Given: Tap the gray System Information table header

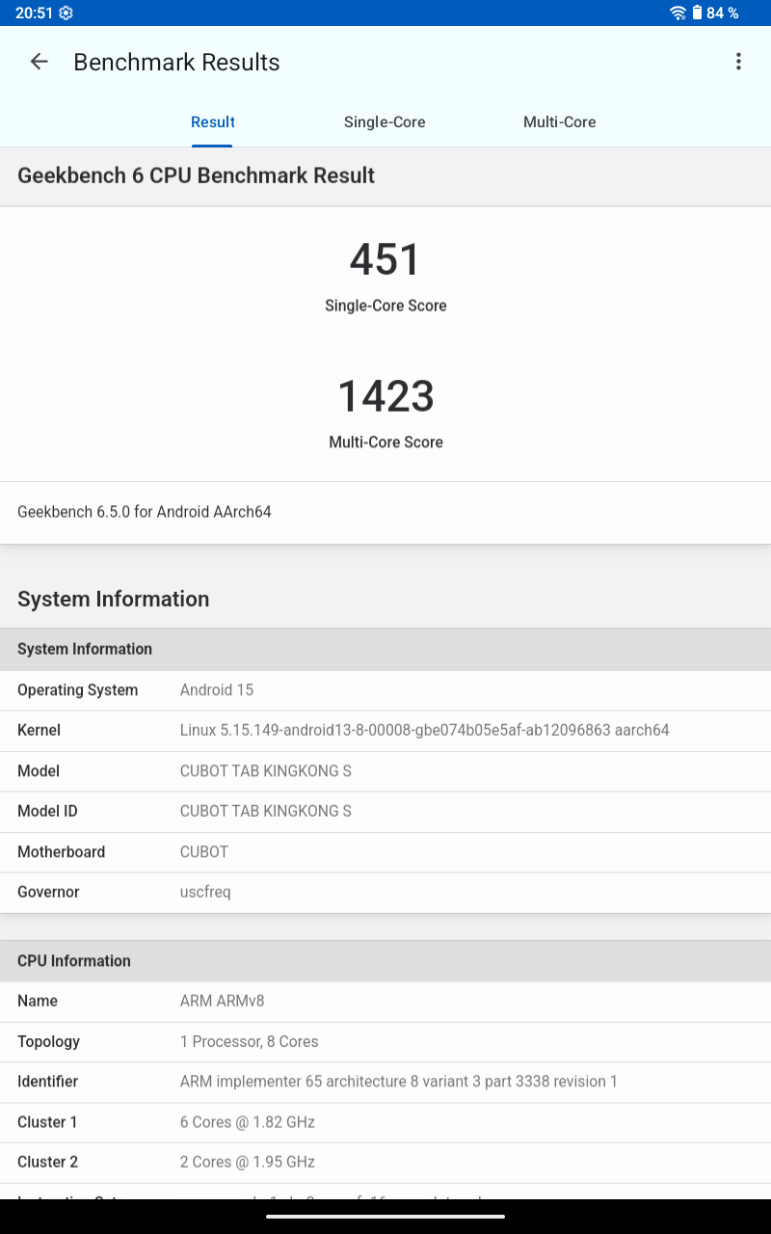Looking at the screenshot, I should [x=385, y=649].
